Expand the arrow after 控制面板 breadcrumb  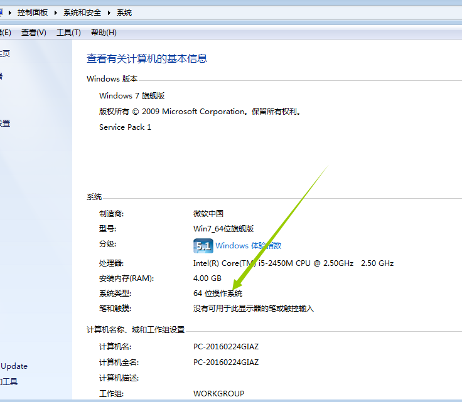55,13
